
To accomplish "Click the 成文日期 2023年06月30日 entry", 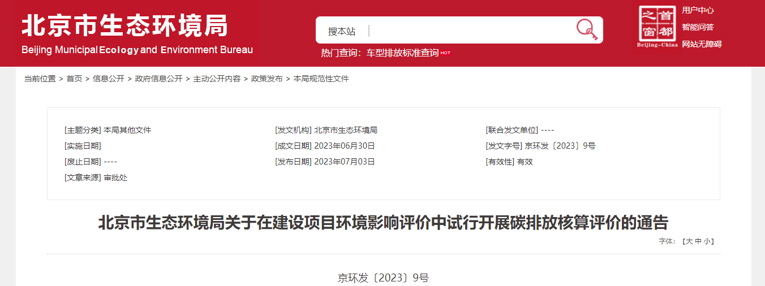I will [325, 146].
